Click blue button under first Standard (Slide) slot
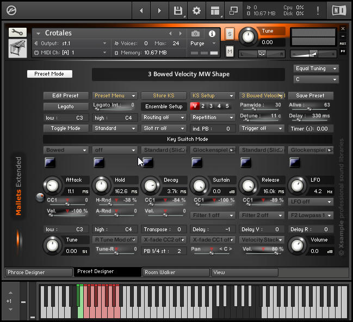The width and height of the screenshot is (353, 322). pos(148,162)
